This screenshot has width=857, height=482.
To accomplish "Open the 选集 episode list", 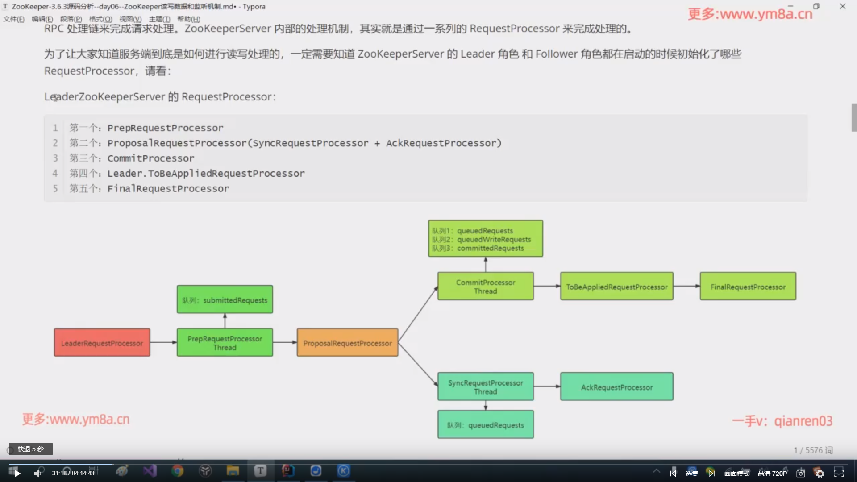I will pyautogui.click(x=691, y=473).
